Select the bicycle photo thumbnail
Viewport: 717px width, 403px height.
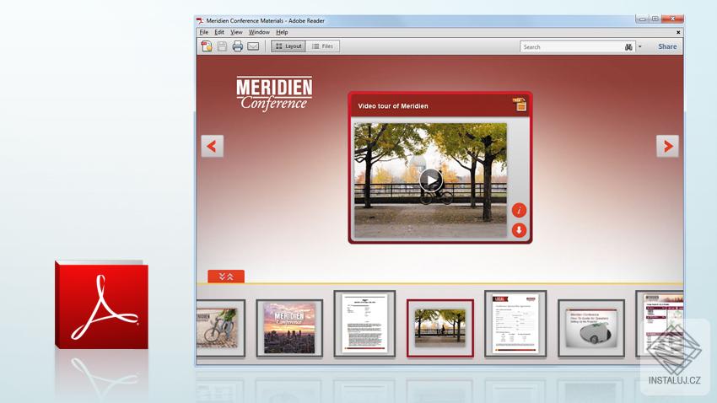(220, 328)
